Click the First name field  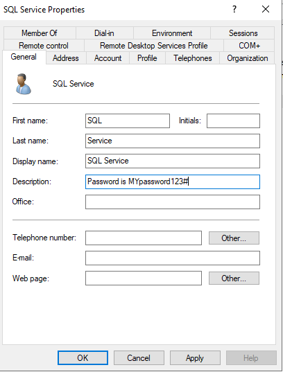(128, 121)
